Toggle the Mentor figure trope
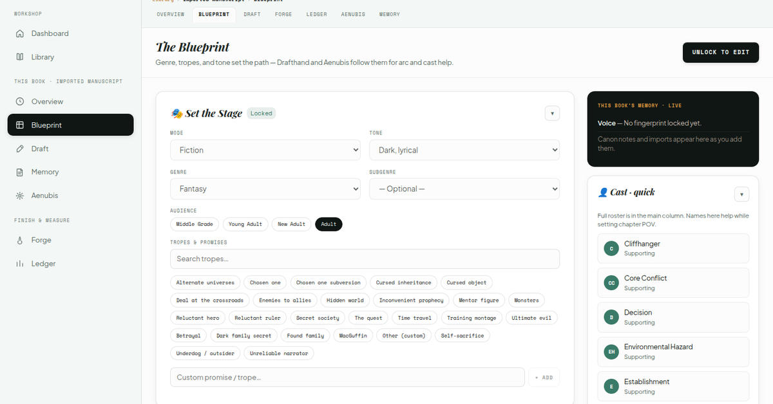The image size is (773, 404). [x=479, y=300]
